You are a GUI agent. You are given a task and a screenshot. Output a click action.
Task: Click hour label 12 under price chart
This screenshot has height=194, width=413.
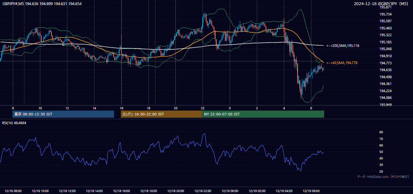[67, 108]
